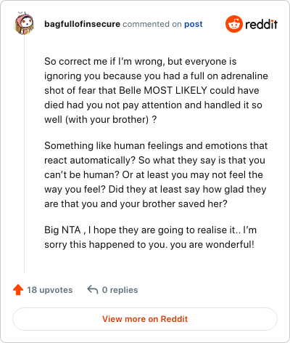Click the orange upvote arrow icon
This screenshot has height=343, width=290.
[x=18, y=290]
